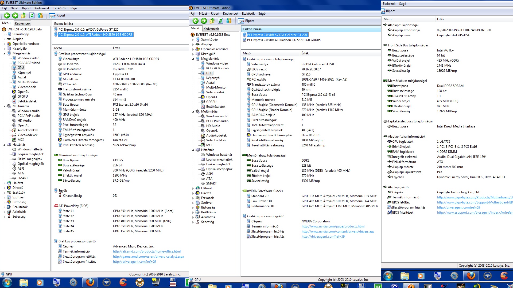Open the ati.amd.com home-office product link
Image resolution: width=513 pixels, height=288 pixels.
(147, 251)
